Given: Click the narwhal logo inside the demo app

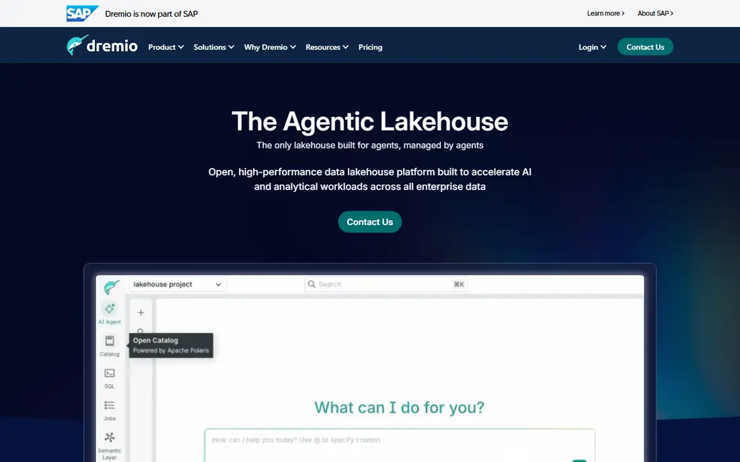Looking at the screenshot, I should click(112, 287).
